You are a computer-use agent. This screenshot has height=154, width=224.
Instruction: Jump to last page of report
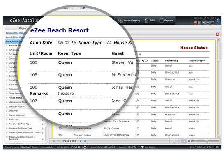pos(85,141)
